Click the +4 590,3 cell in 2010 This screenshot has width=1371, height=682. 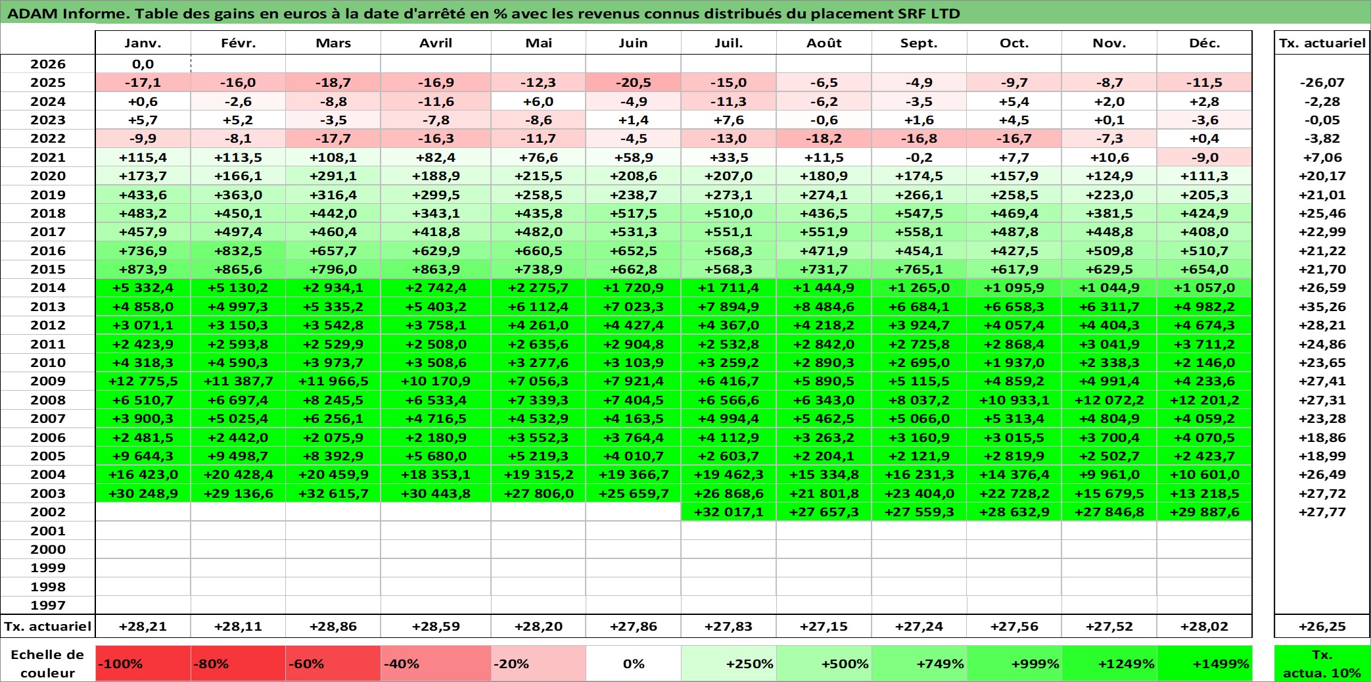238,362
